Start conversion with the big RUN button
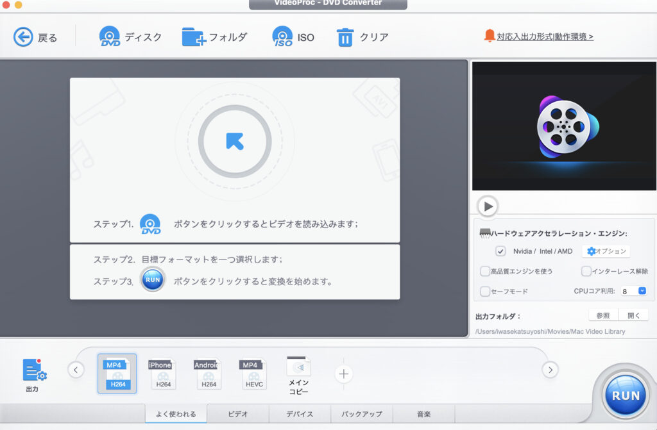Screen dimensions: 657x430 coord(626,395)
